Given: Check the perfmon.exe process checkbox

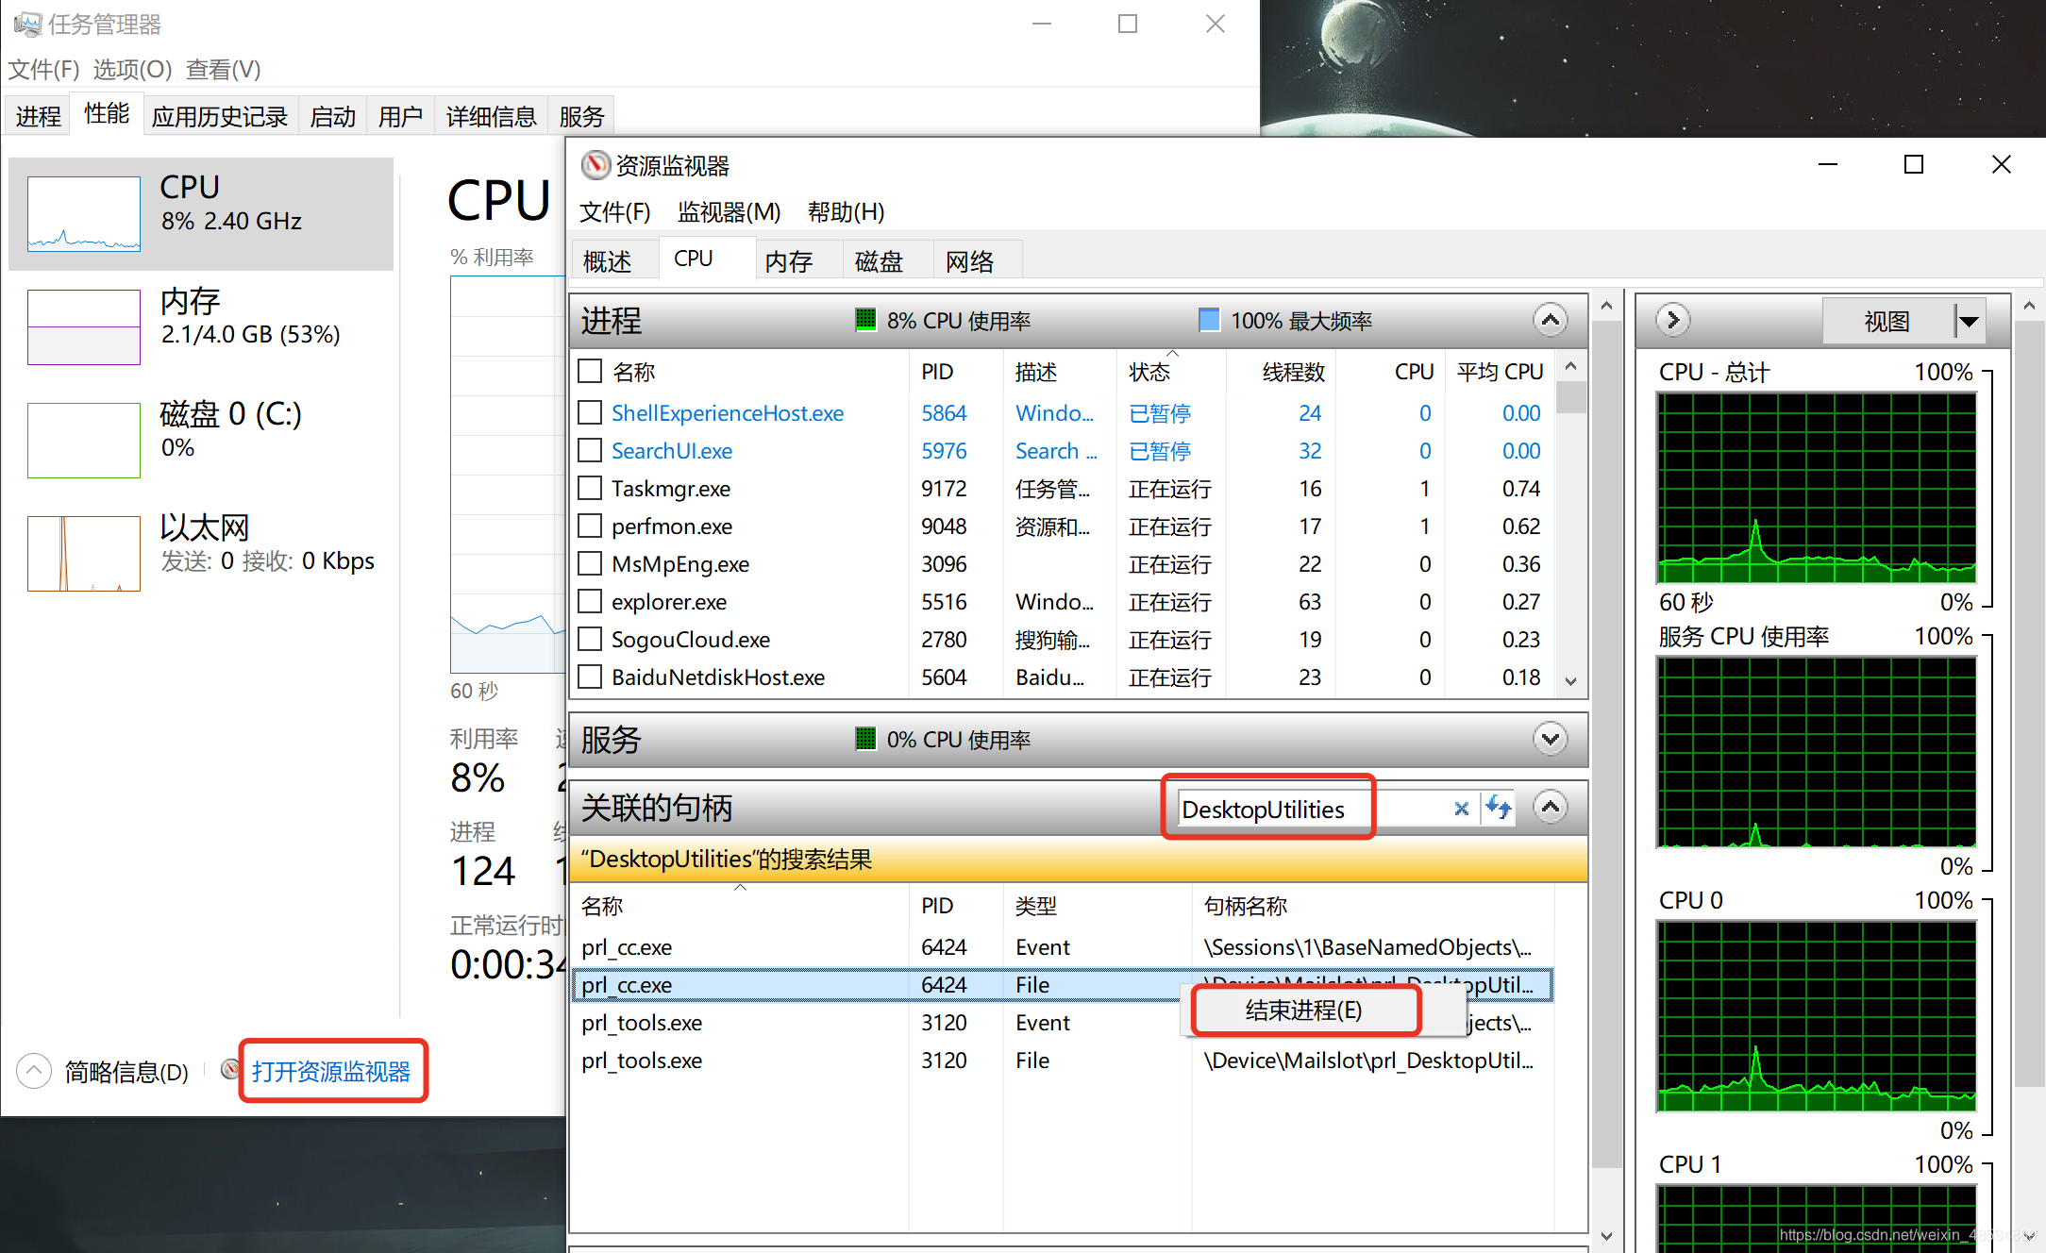Looking at the screenshot, I should 590,526.
